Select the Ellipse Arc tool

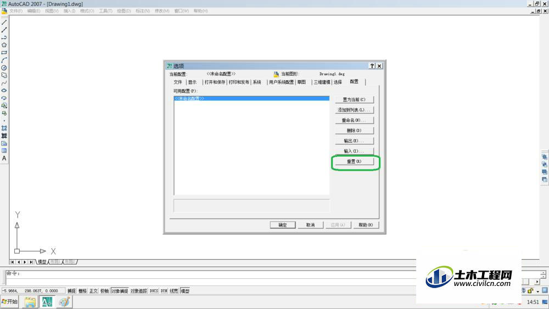click(x=4, y=98)
